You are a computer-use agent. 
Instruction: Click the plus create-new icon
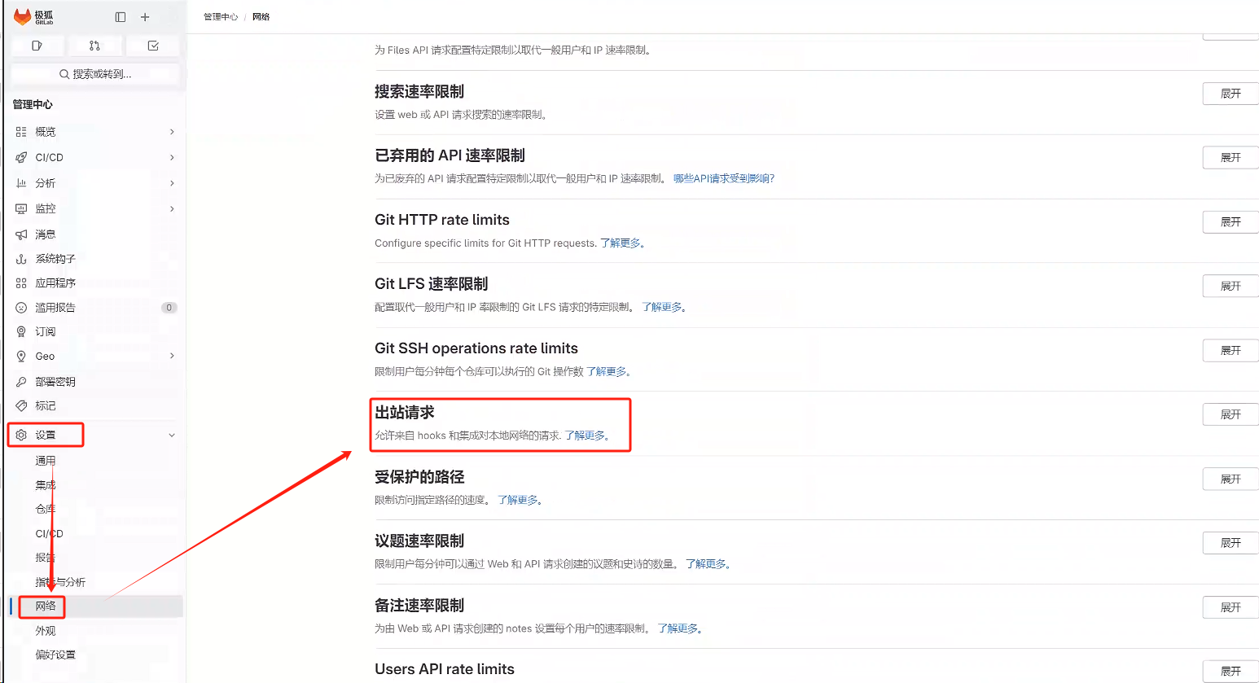pyautogui.click(x=145, y=17)
